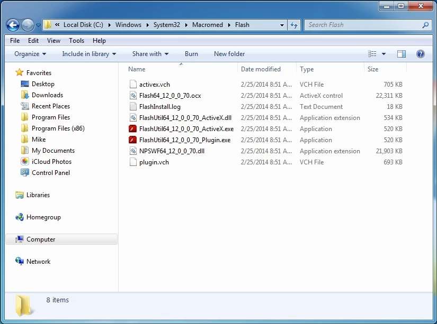Click the folder icon in address bar
Screen dimensions: 437x324
click(x=48, y=24)
